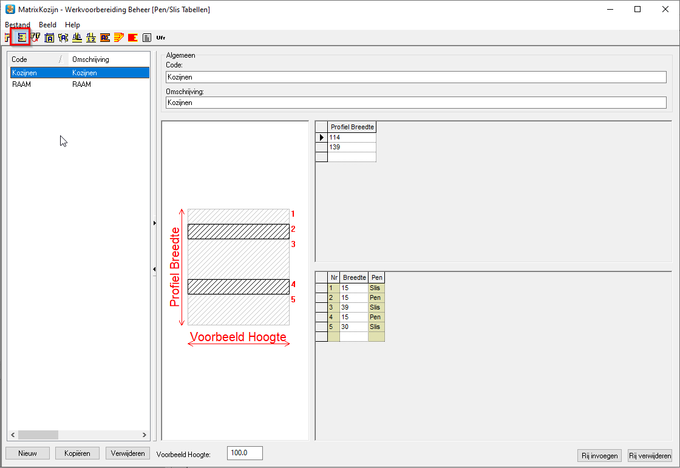
Task: Click the Rij invoegen button
Action: (x=599, y=455)
